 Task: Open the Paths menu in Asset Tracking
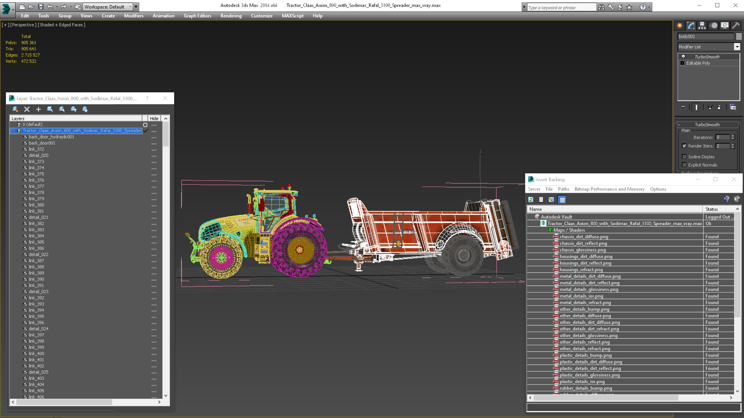click(x=563, y=189)
